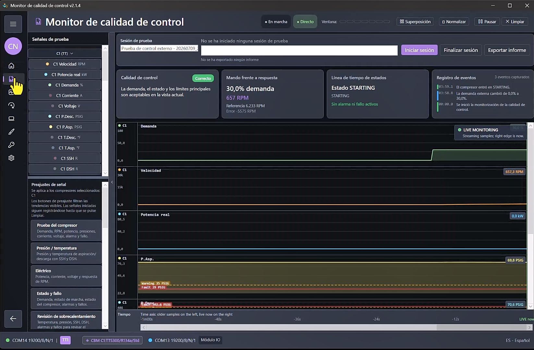Click the Exportar informe button
The width and height of the screenshot is (534, 350).
click(507, 50)
